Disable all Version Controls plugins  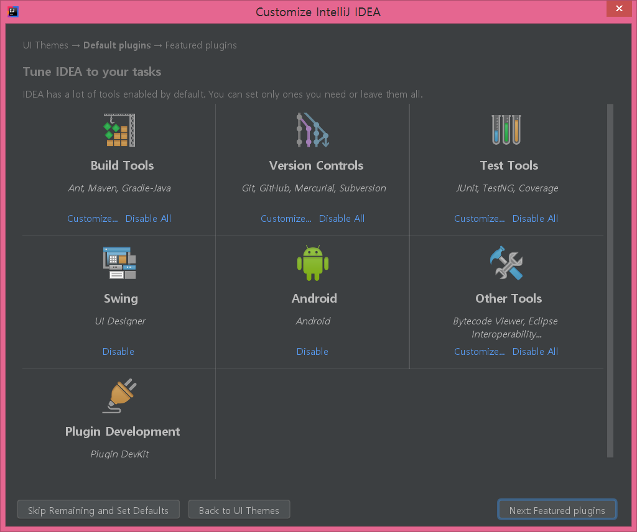(x=342, y=219)
